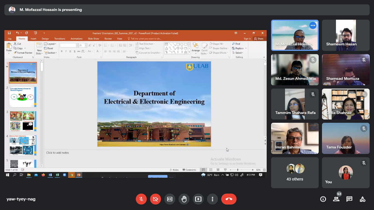Click the Share button in PowerPoint
The image size is (374, 210).
pyautogui.click(x=259, y=39)
